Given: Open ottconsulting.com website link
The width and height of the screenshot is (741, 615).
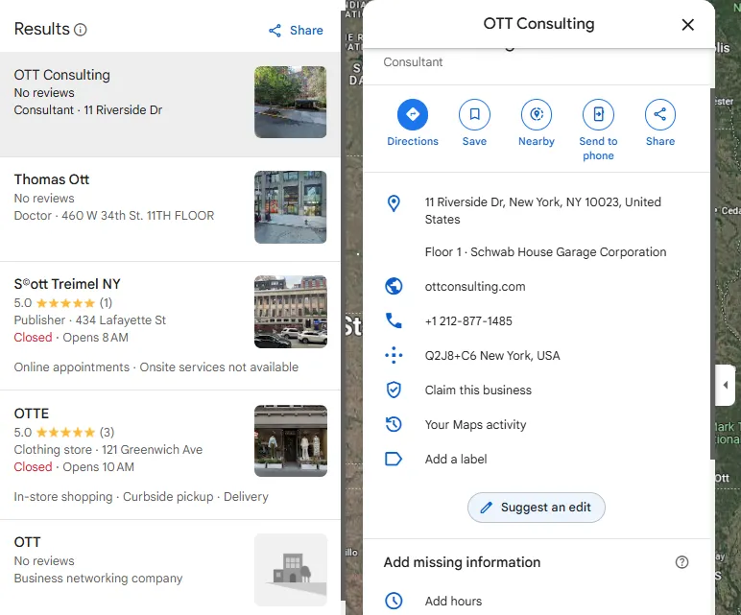Looking at the screenshot, I should (475, 287).
